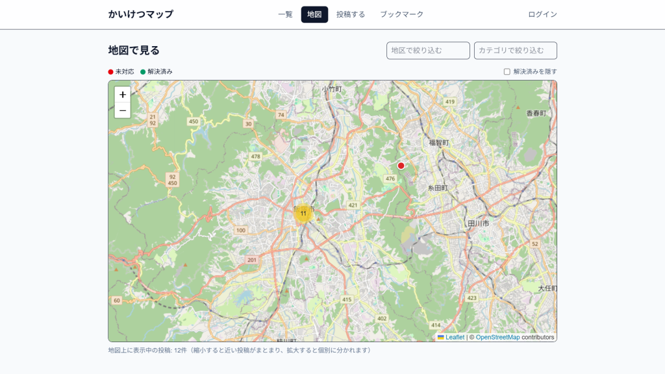Screen dimensions: 665x374
Task: Click the route 402 shield on map
Action: pos(382,318)
